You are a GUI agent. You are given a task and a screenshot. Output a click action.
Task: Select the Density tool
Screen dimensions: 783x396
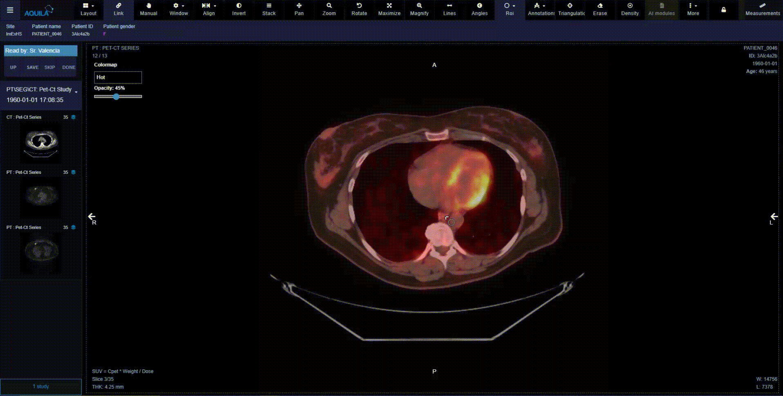[630, 9]
